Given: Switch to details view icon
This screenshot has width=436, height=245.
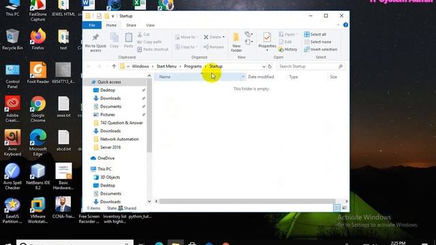Looking at the screenshot, I should [337, 208].
